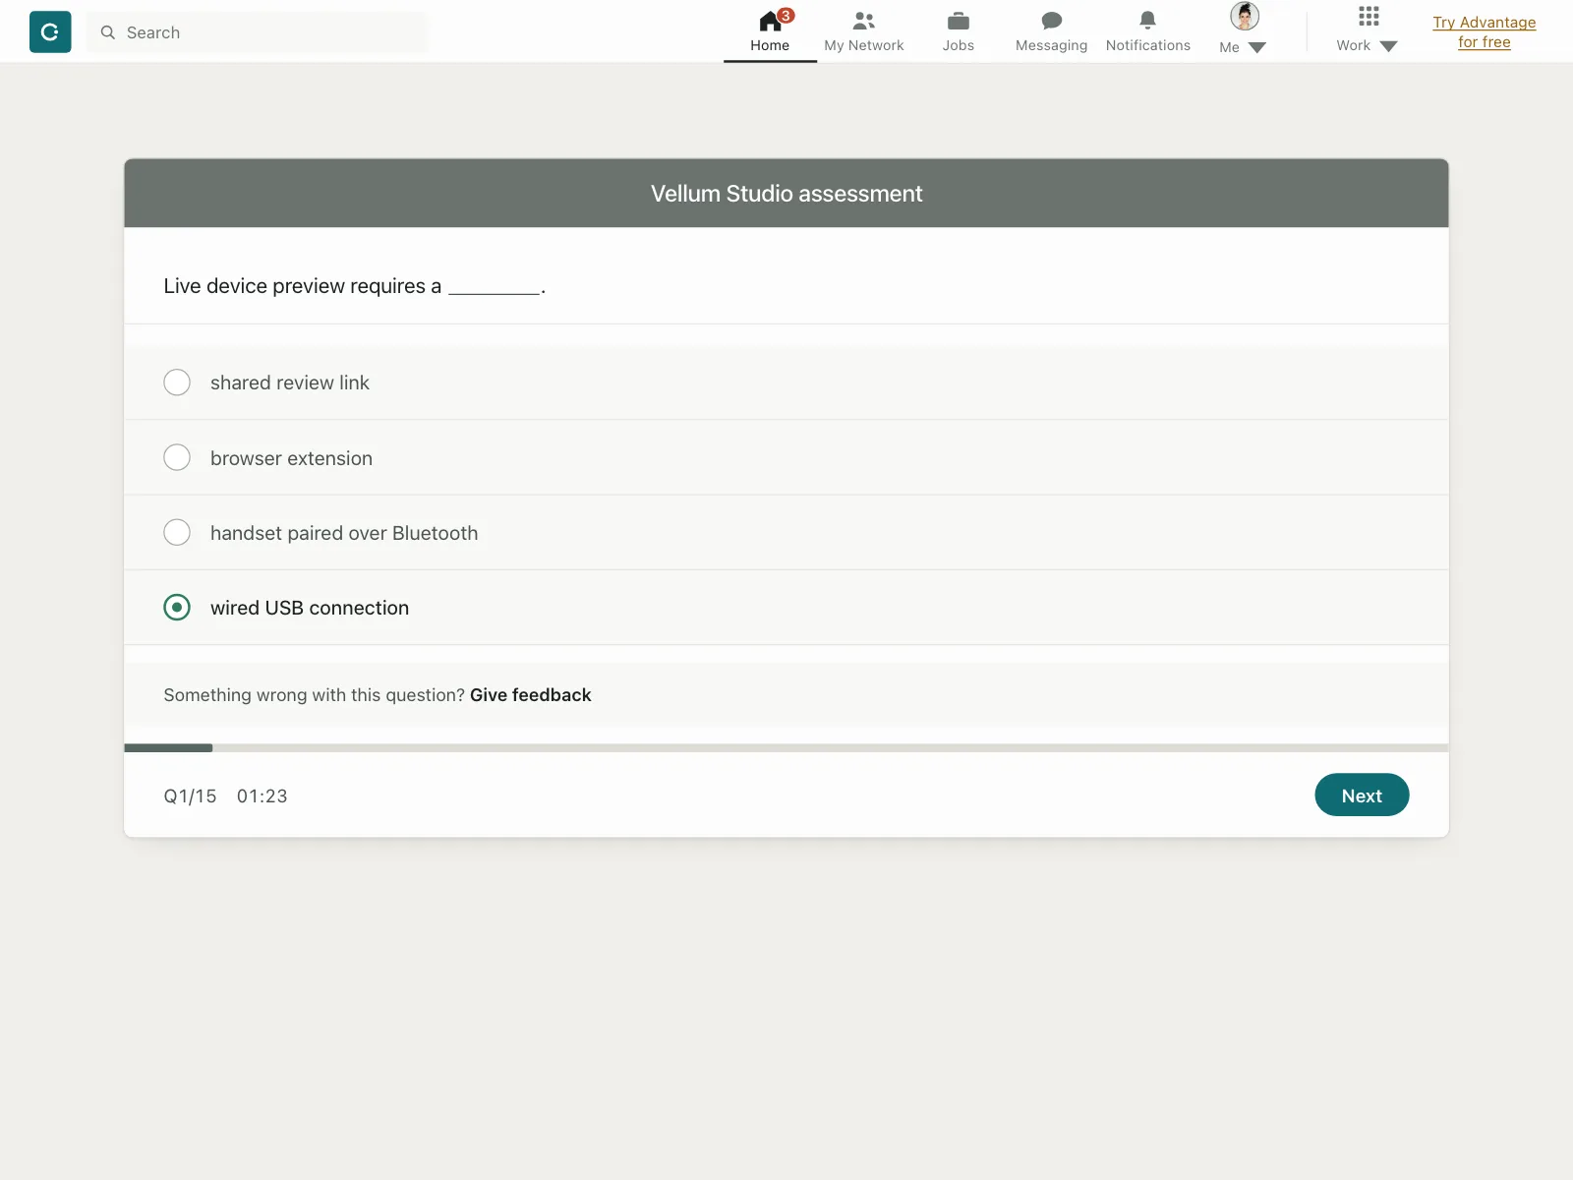This screenshot has width=1573, height=1180.
Task: Expand the Me dropdown arrow
Action: (x=1256, y=47)
